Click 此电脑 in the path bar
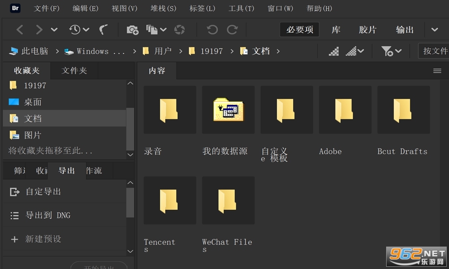The width and height of the screenshot is (449, 269). point(29,51)
